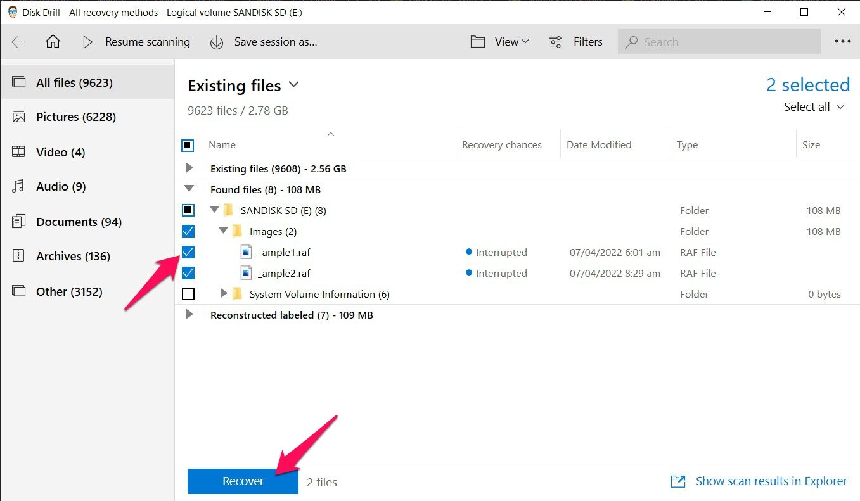
Task: Toggle the header select-all checkbox
Action: pyautogui.click(x=188, y=145)
